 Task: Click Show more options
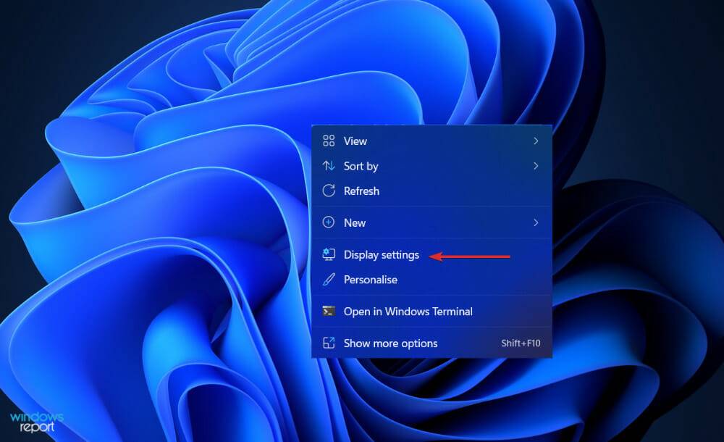(x=391, y=343)
